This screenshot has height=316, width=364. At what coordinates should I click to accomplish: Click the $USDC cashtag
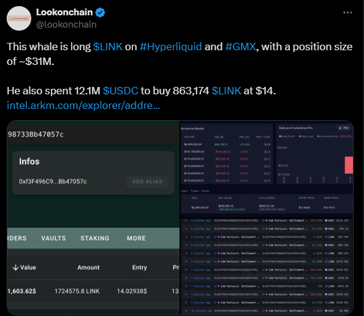click(121, 91)
